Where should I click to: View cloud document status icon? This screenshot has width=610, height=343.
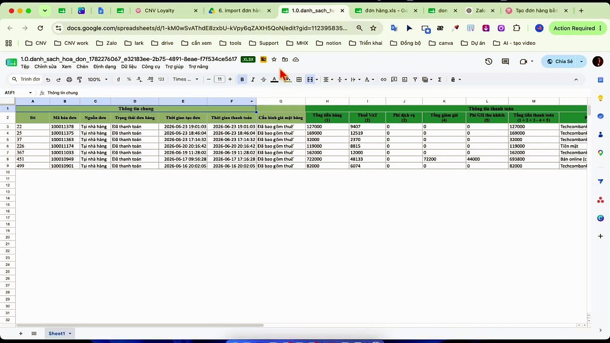296,60
